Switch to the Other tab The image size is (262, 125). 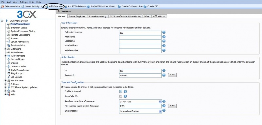tap(147, 16)
